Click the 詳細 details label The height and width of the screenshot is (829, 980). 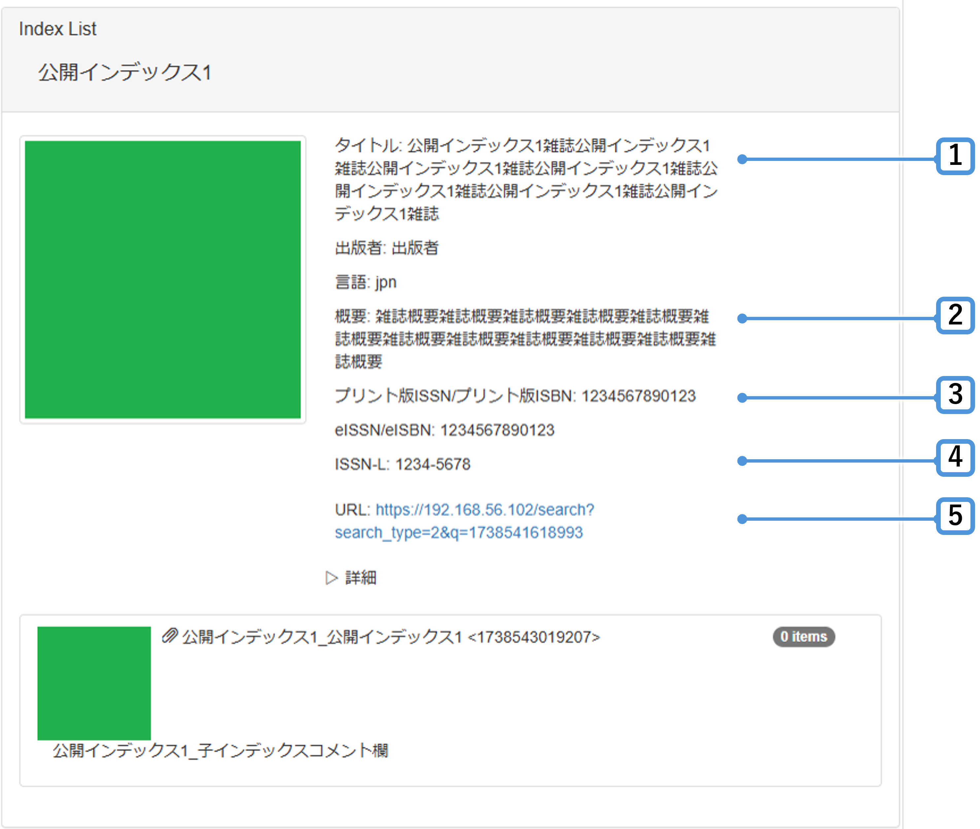[361, 578]
